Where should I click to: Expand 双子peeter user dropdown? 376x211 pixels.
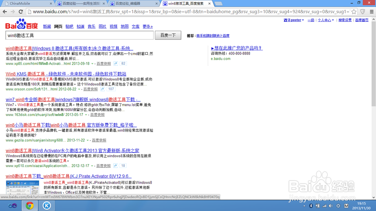[x=294, y=20]
